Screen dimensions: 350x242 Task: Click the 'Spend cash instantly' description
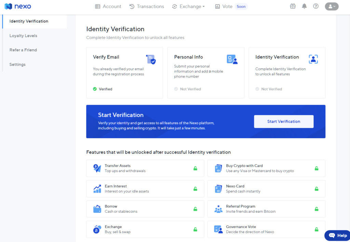click(x=243, y=191)
